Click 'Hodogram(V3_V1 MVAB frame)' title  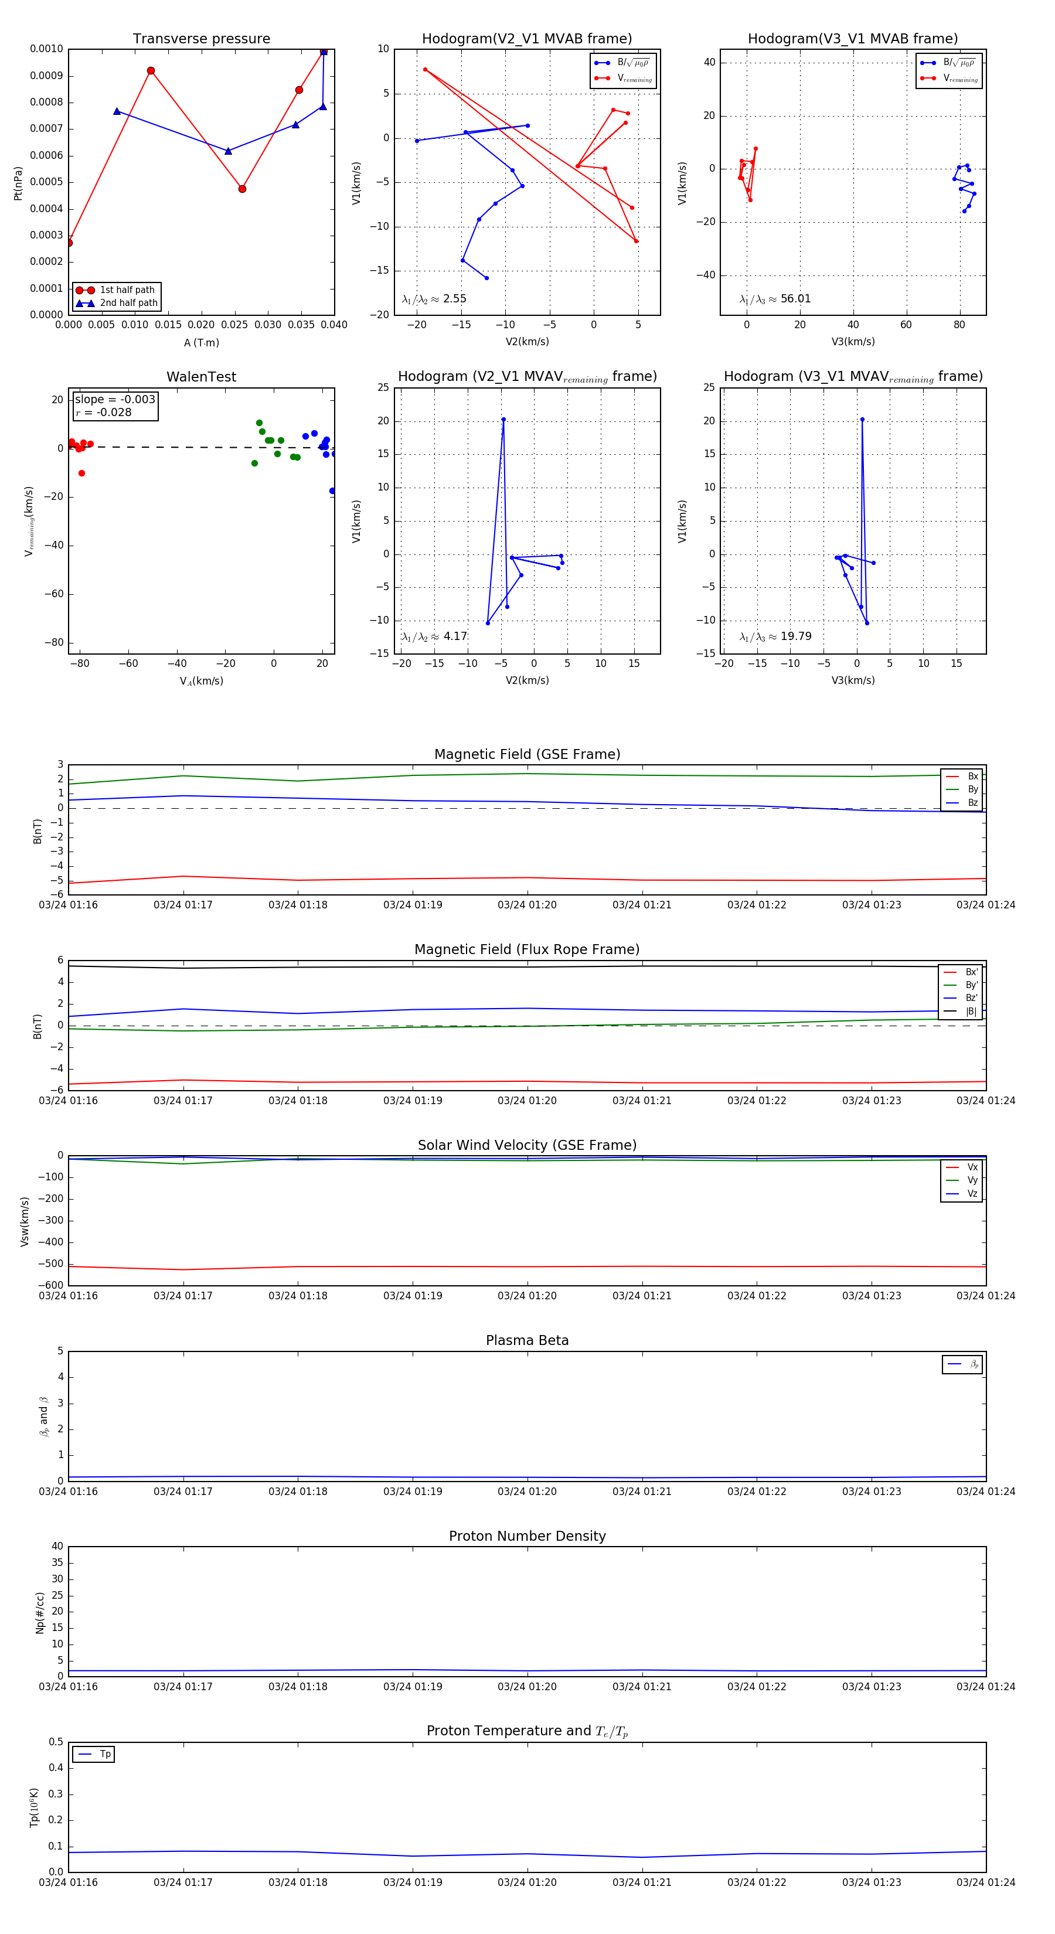click(853, 39)
